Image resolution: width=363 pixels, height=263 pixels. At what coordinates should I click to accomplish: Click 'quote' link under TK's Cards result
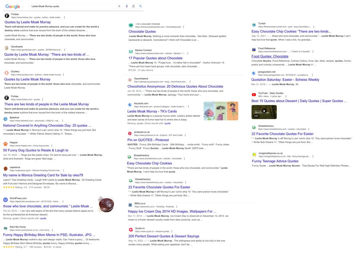[168, 124]
